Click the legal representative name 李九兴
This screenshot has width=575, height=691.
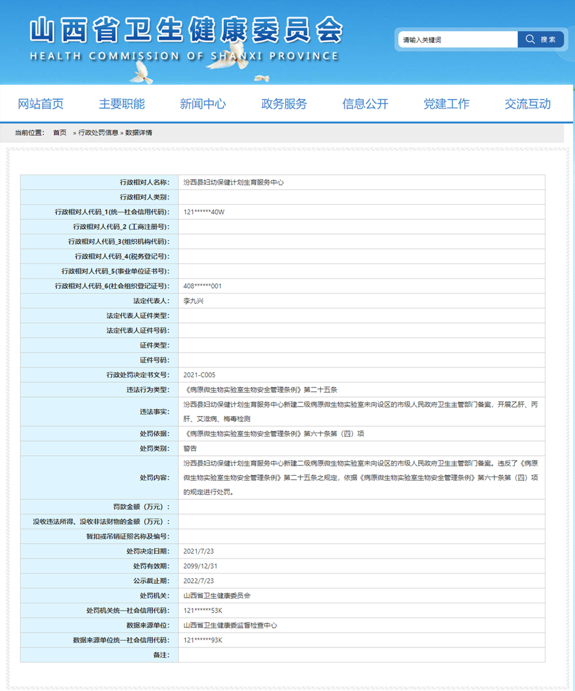[x=193, y=301]
